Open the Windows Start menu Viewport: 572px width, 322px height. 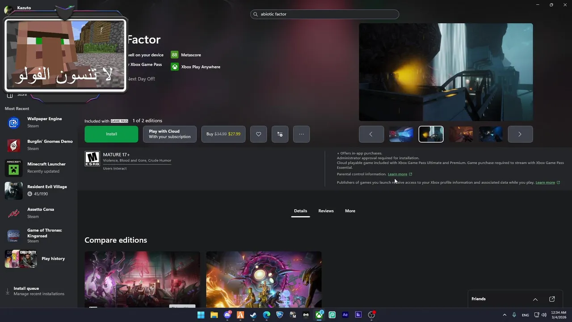pyautogui.click(x=201, y=315)
